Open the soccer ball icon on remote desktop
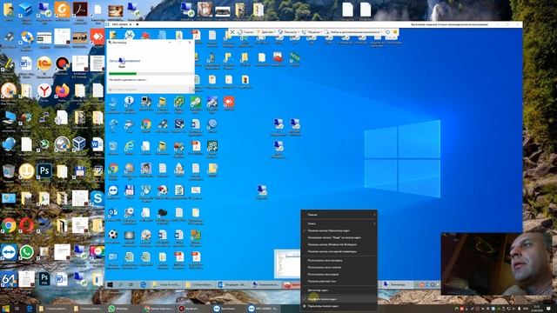 (x=113, y=235)
